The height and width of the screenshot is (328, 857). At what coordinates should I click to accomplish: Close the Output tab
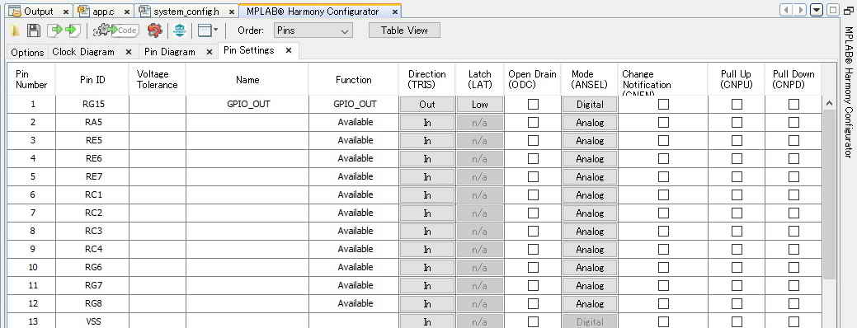click(66, 12)
